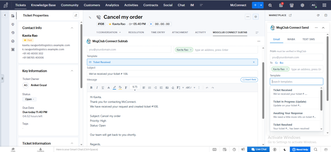Open the Attachment tab
This screenshot has height=152, width=331.
click(180, 33)
